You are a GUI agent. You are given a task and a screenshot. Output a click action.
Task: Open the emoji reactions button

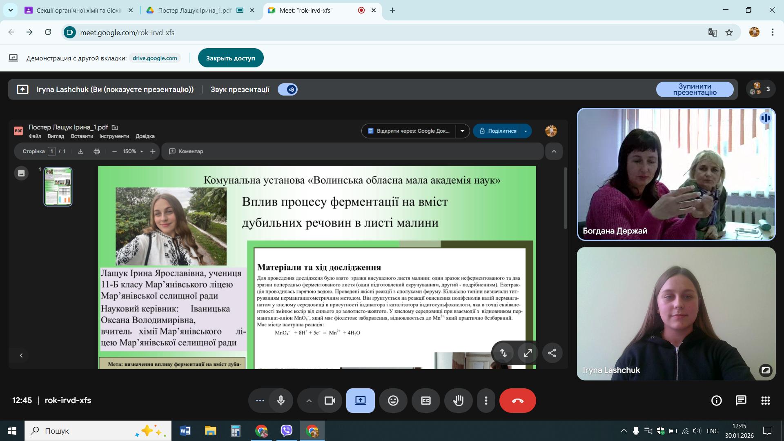[x=393, y=401]
